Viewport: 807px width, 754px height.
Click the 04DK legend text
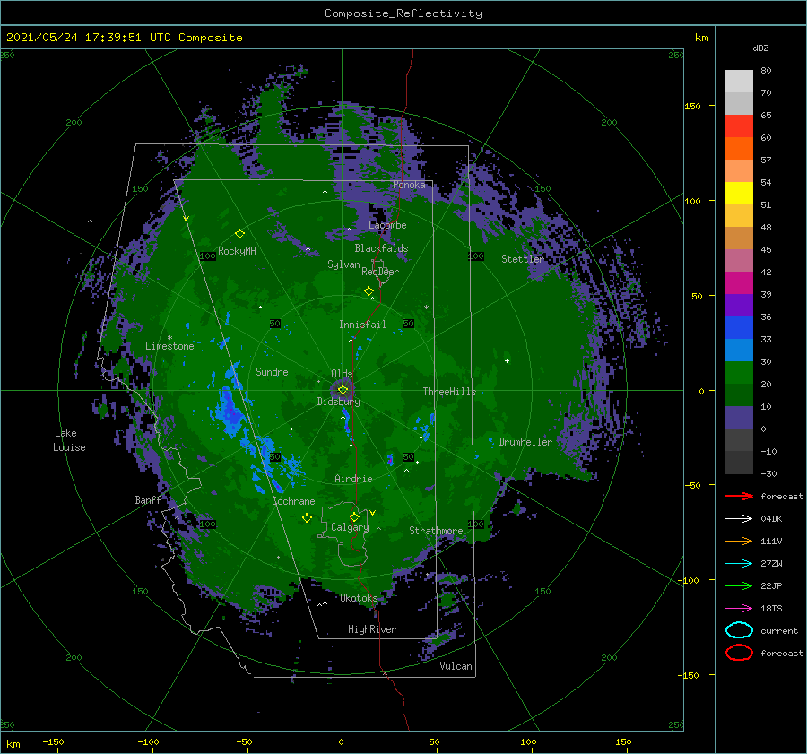coord(771,519)
